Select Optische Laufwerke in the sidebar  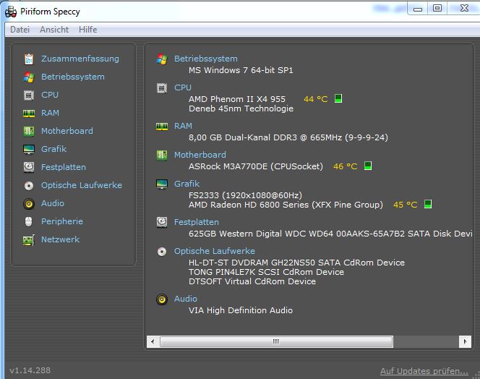82,185
